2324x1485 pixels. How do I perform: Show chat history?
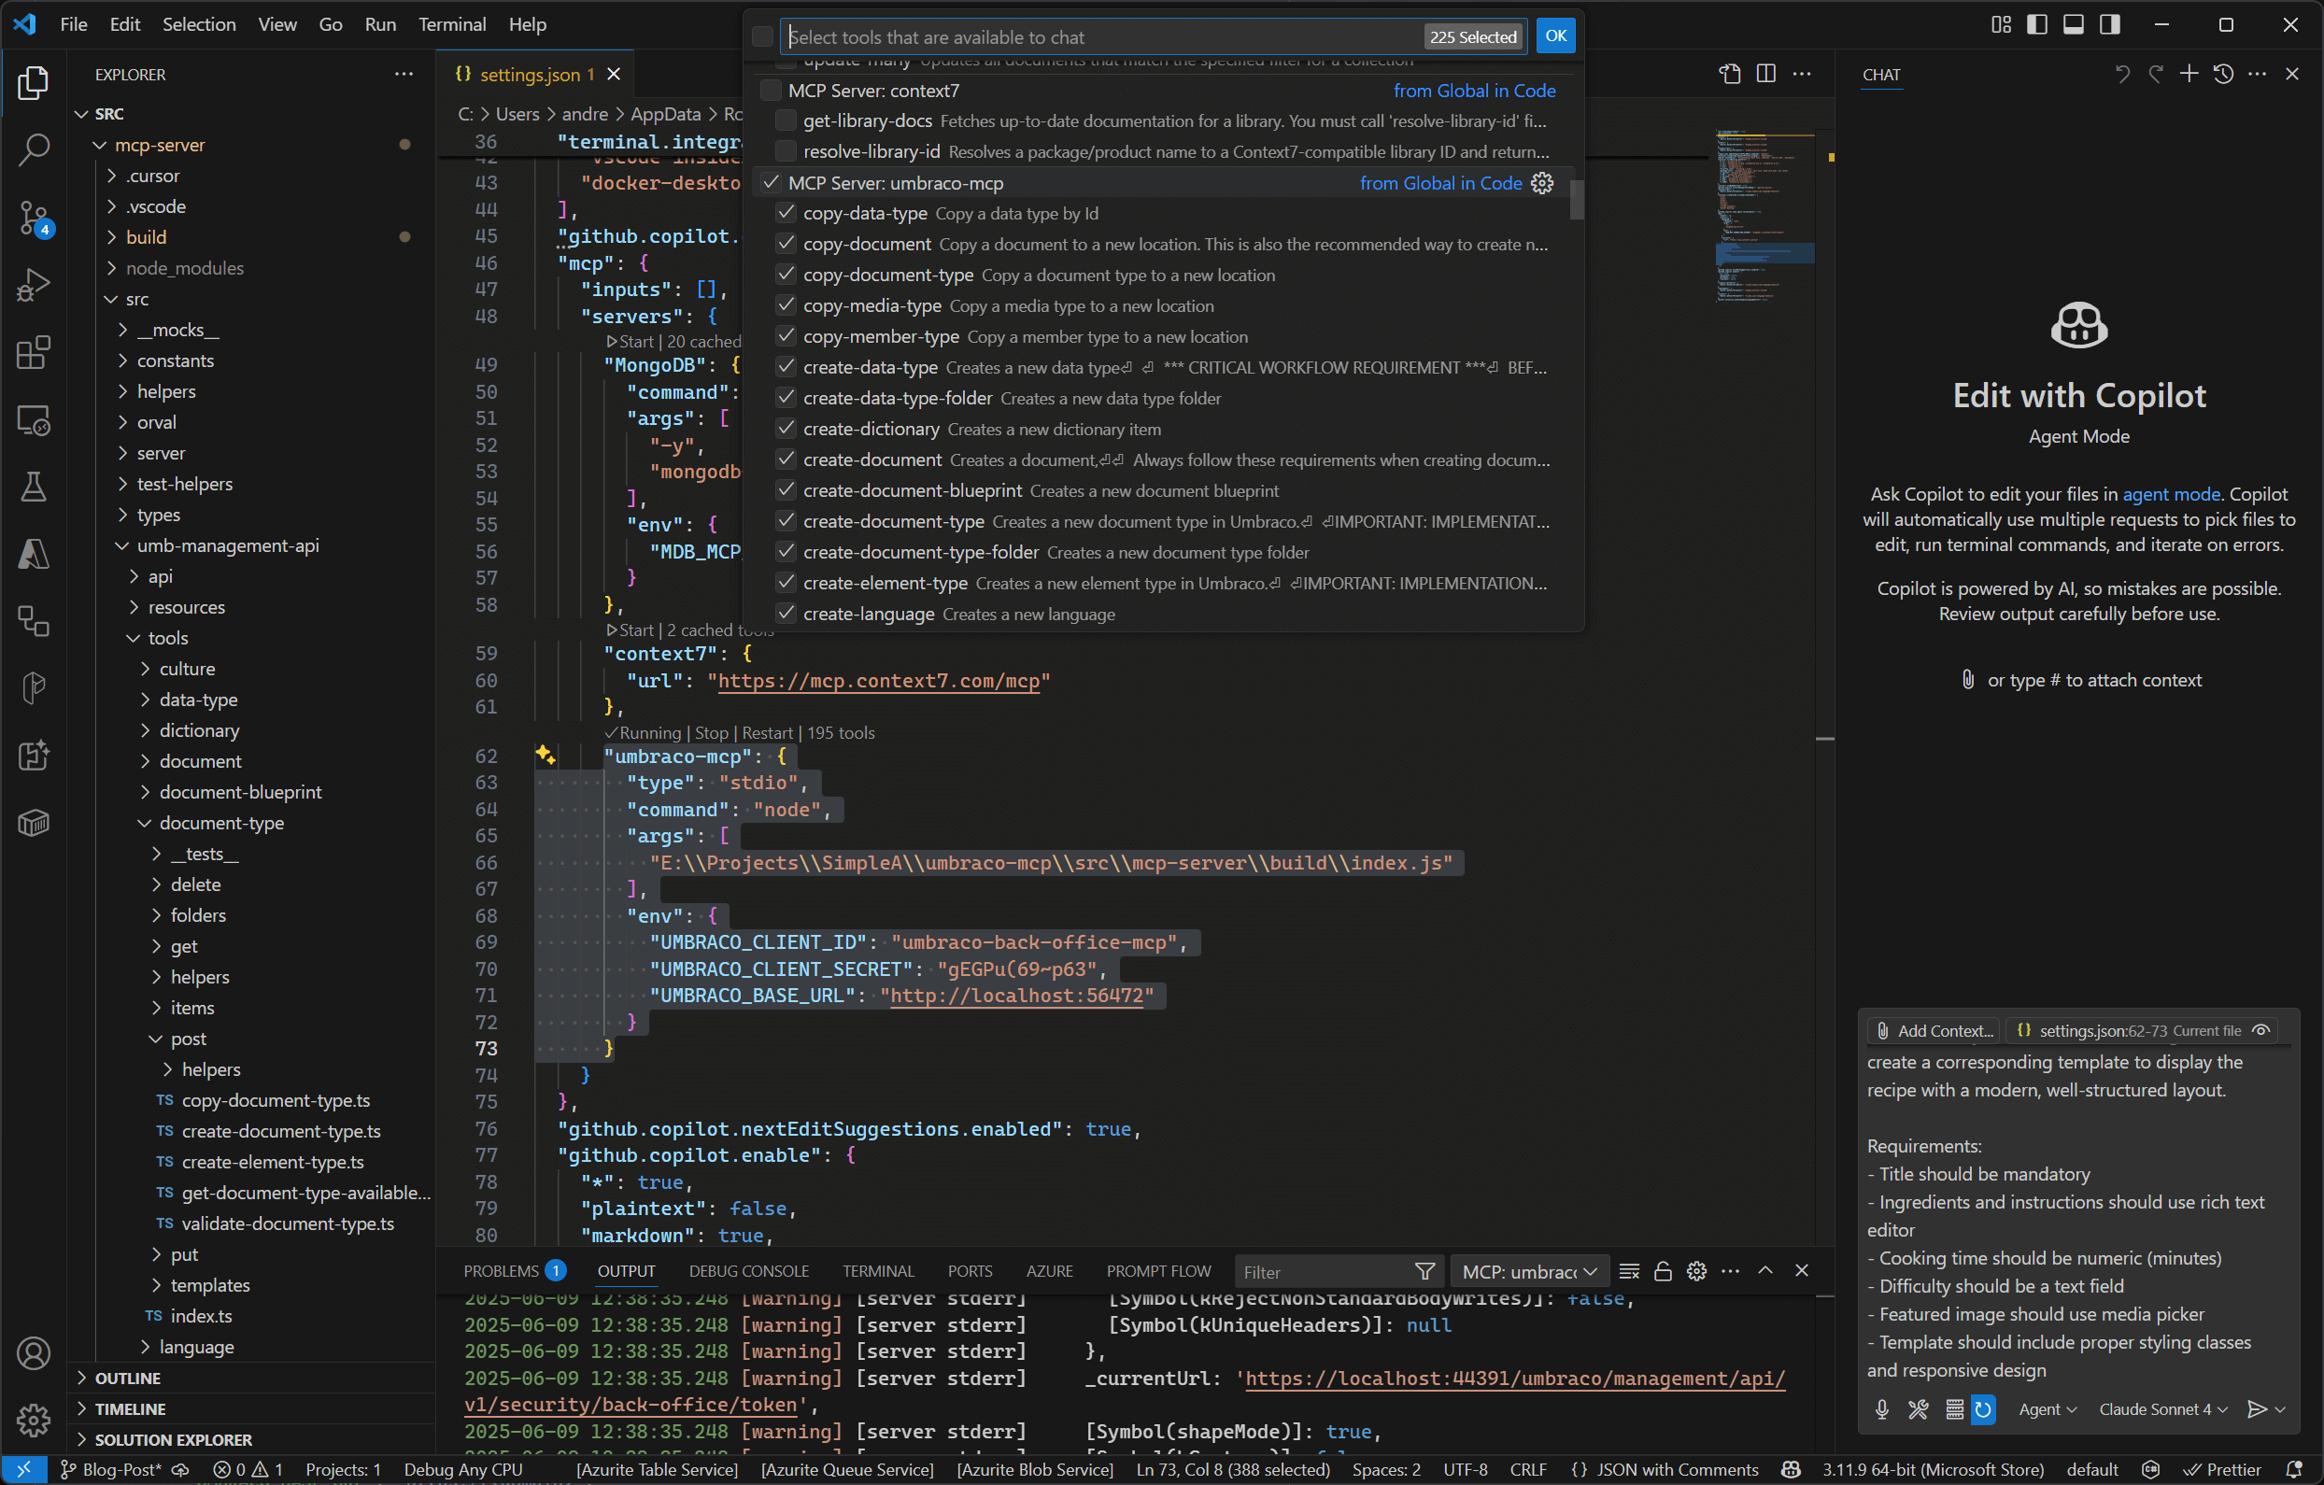(x=2224, y=75)
